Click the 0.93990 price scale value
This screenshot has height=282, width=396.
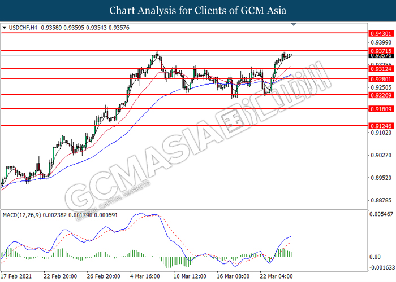pyautogui.click(x=381, y=42)
